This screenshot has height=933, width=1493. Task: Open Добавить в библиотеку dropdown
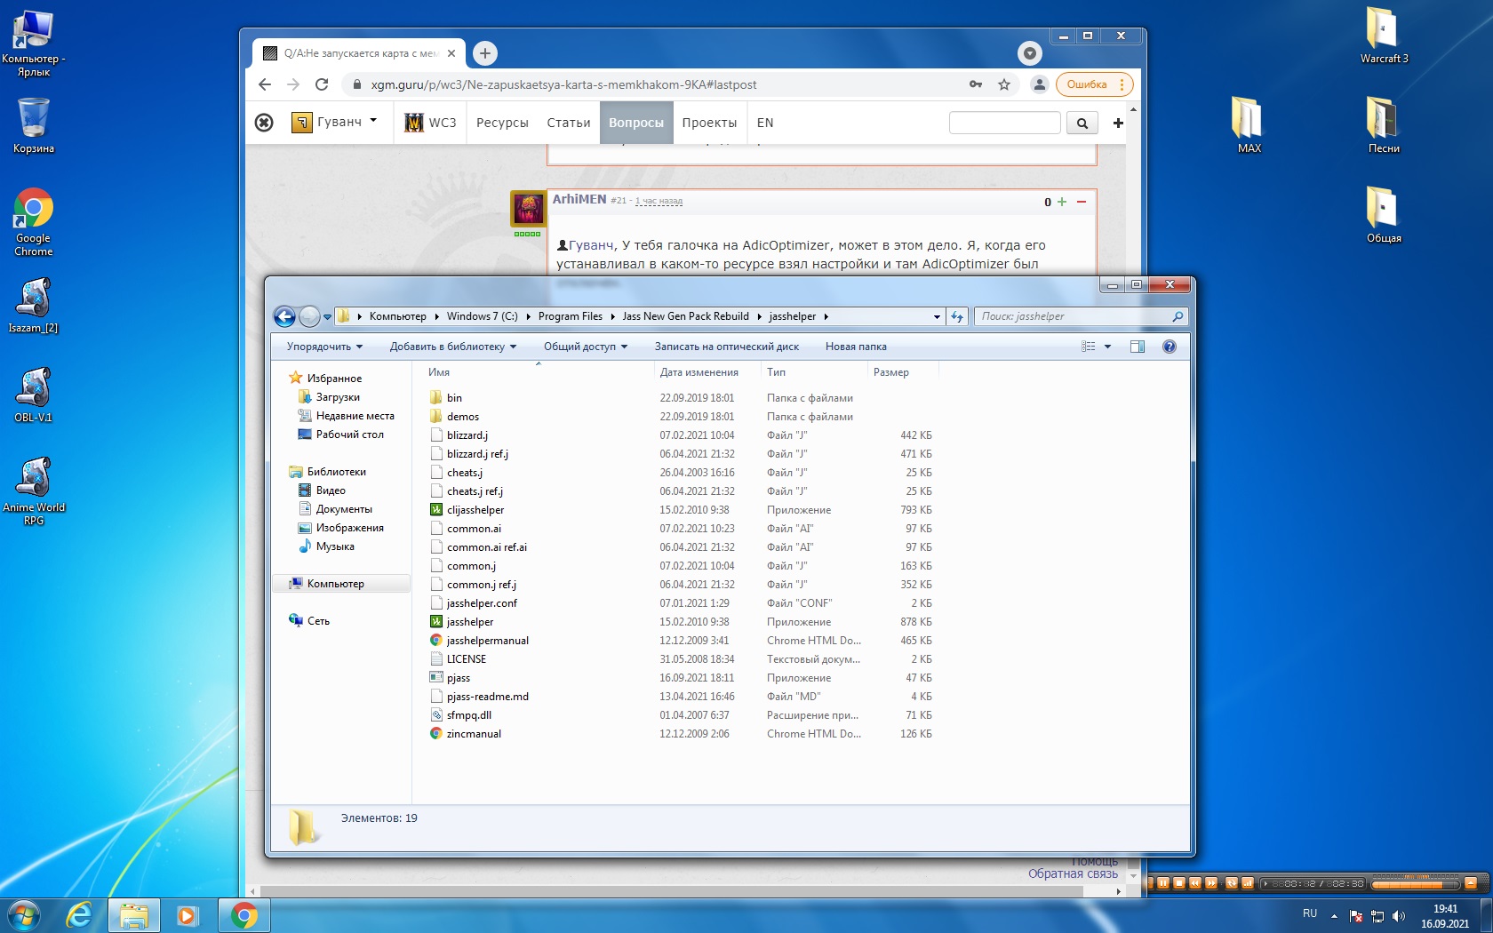pyautogui.click(x=453, y=347)
